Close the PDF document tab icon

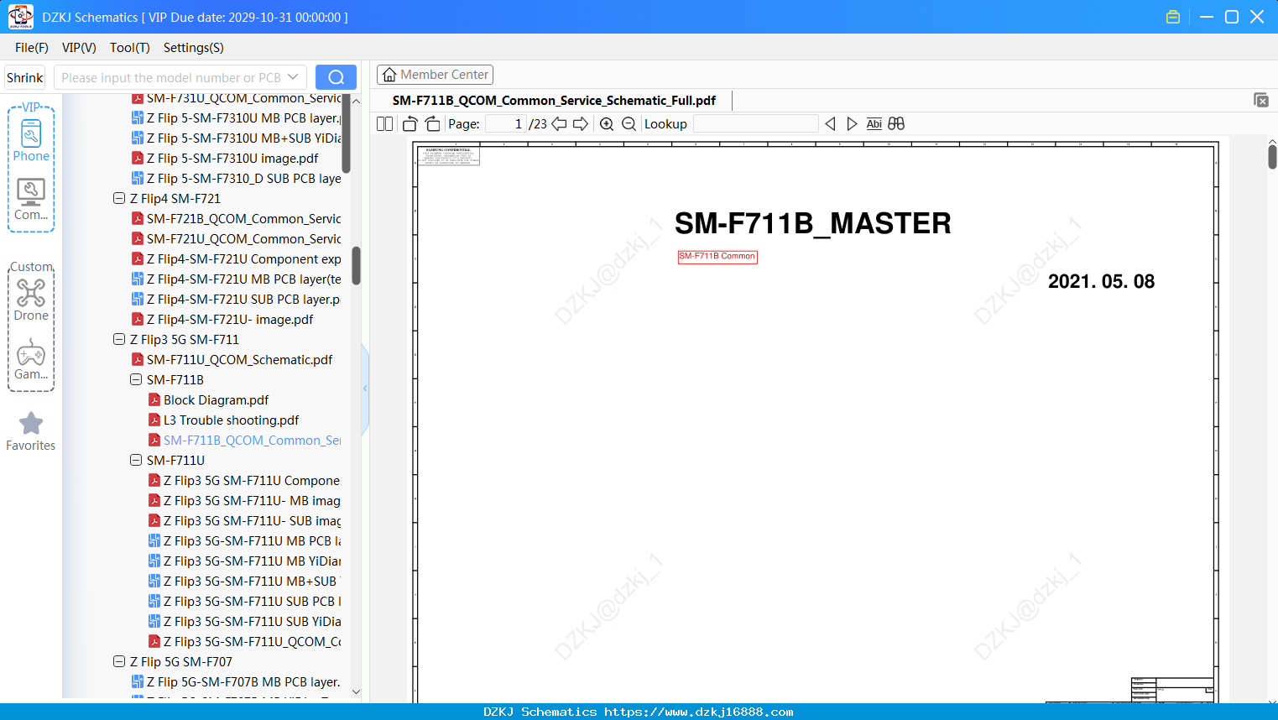coord(1261,100)
